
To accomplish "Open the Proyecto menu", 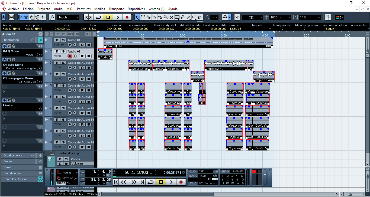I will pyautogui.click(x=44, y=9).
